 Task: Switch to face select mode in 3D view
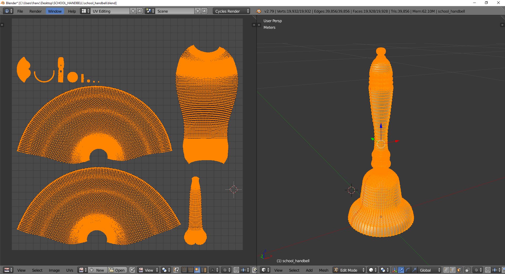[x=459, y=270]
